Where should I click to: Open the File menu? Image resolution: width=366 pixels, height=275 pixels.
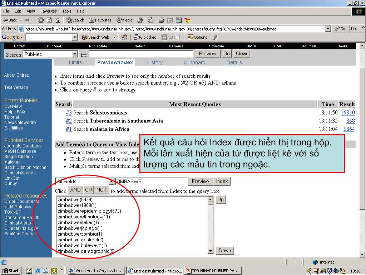[x=6, y=11]
